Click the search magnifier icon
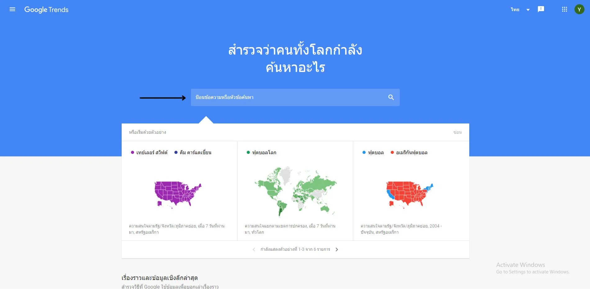The width and height of the screenshot is (590, 289). [390, 97]
